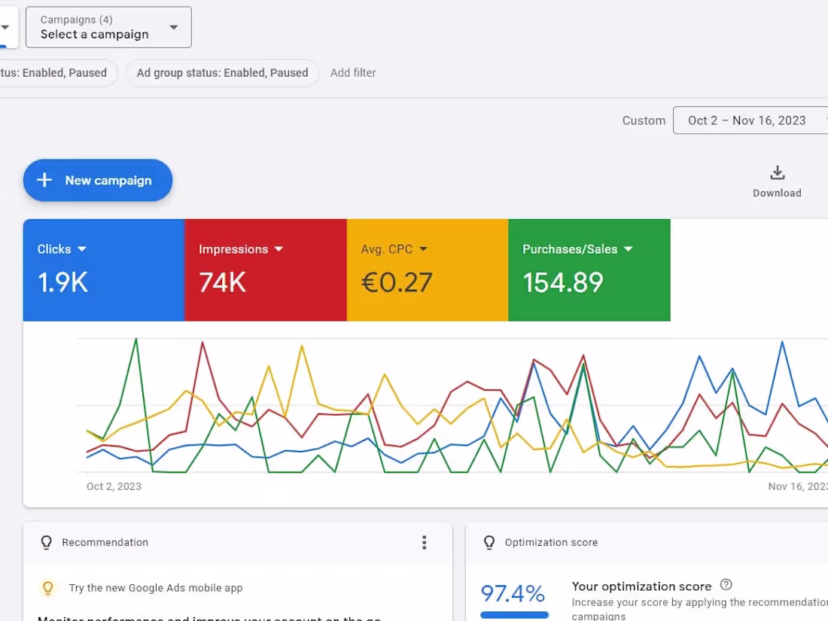Click the plus icon inside New campaign button
Image resolution: width=828 pixels, height=621 pixels.
[x=44, y=180]
